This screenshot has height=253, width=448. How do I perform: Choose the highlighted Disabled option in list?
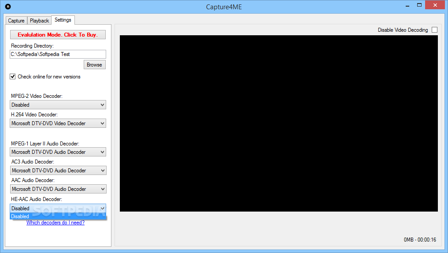pyautogui.click(x=58, y=216)
